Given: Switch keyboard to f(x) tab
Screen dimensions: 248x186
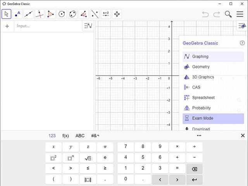Looking at the screenshot, I should click(65, 136).
